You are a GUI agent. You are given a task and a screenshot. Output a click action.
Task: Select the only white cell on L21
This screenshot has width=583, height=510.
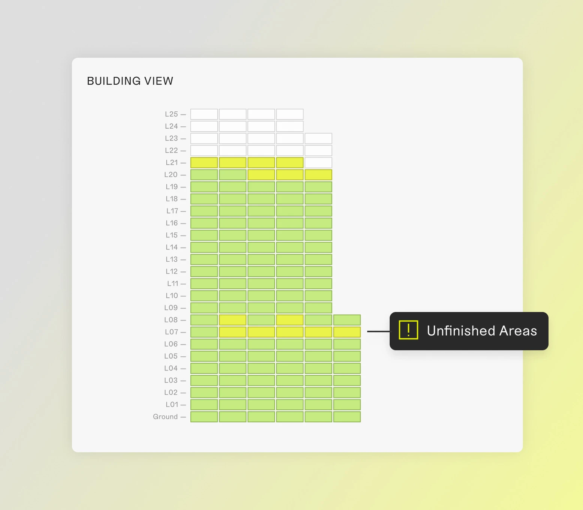pyautogui.click(x=318, y=163)
